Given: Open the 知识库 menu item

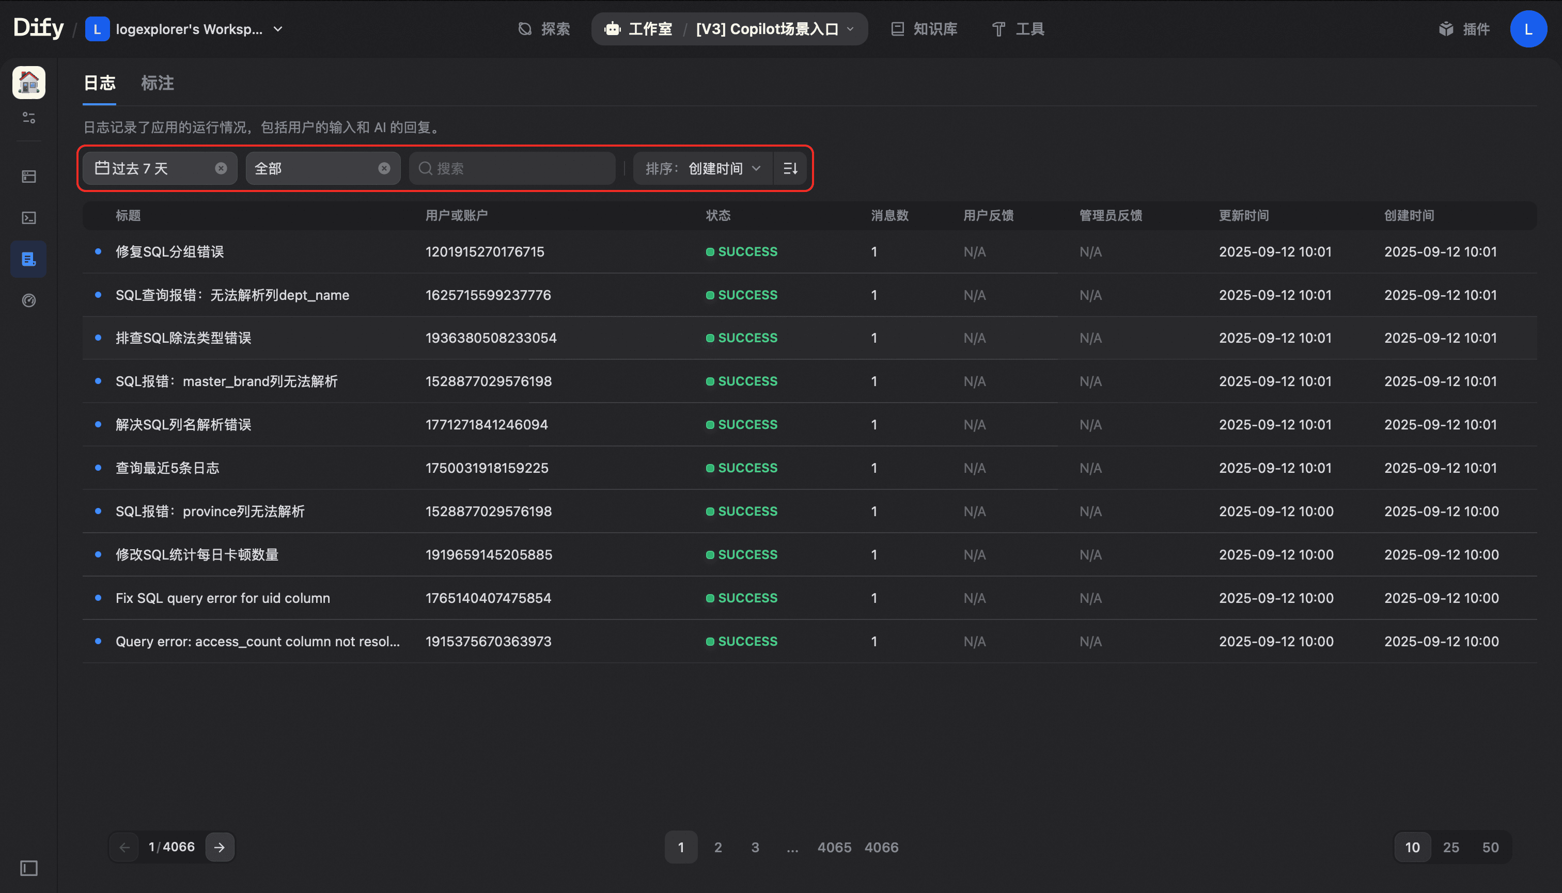Looking at the screenshot, I should click(924, 29).
